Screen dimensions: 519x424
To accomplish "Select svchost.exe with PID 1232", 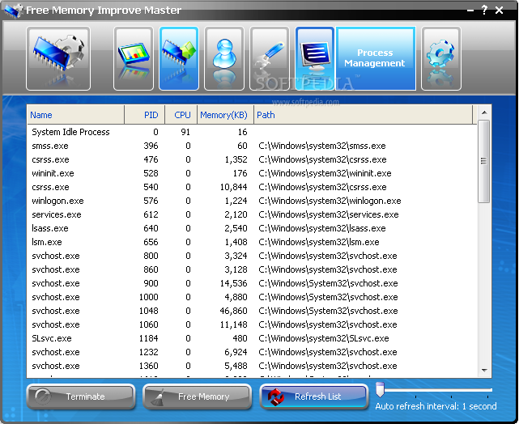I will coord(253,352).
